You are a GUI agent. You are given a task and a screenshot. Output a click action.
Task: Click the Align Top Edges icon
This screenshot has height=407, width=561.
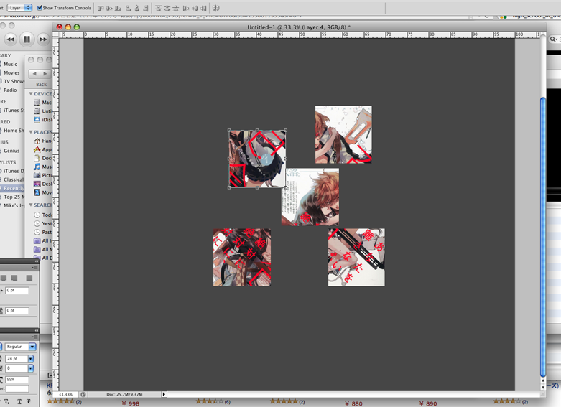pyautogui.click(x=101, y=8)
